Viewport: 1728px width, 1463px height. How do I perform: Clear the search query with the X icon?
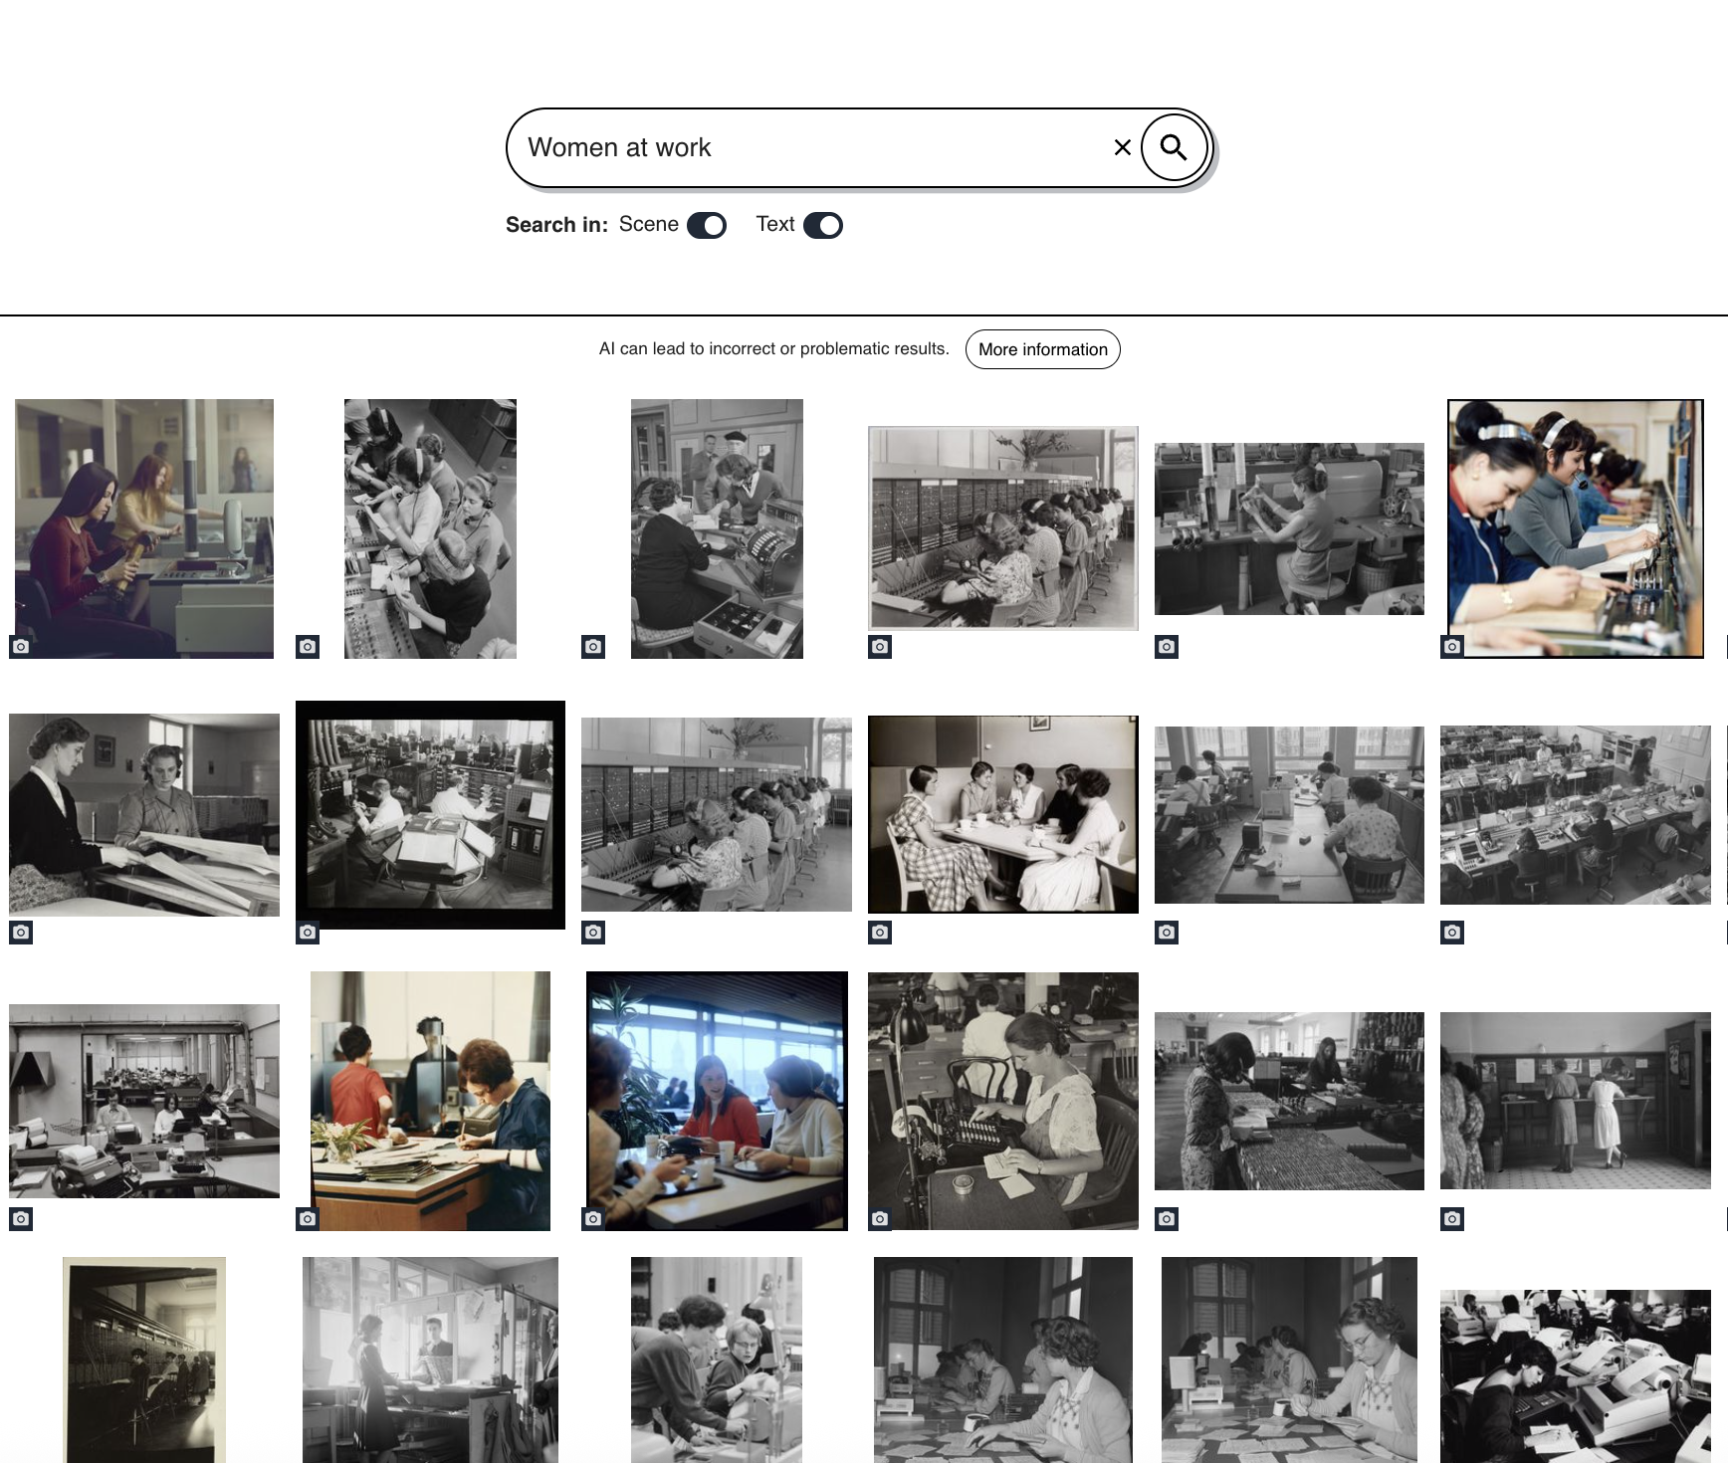[1121, 147]
